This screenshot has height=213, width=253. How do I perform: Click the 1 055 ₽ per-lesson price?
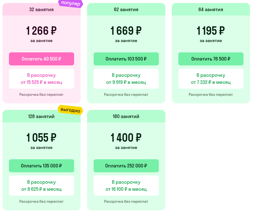[42, 138]
